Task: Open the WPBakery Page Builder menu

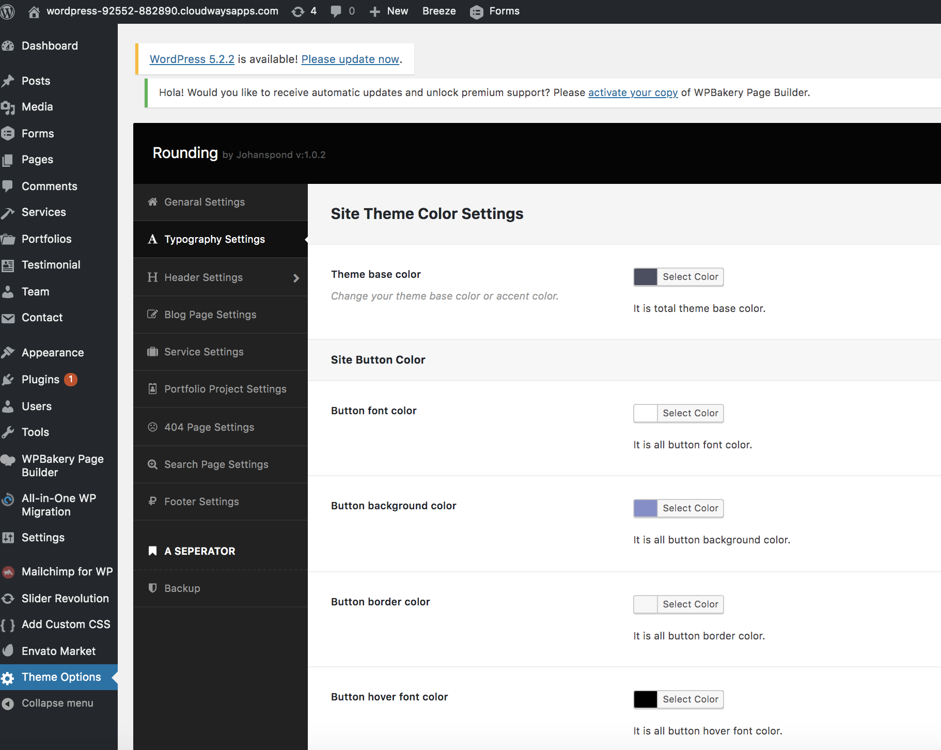Action: pos(59,465)
